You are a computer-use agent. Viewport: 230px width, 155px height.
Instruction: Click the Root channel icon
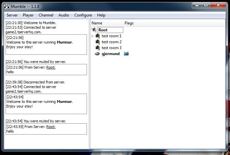(94, 30)
